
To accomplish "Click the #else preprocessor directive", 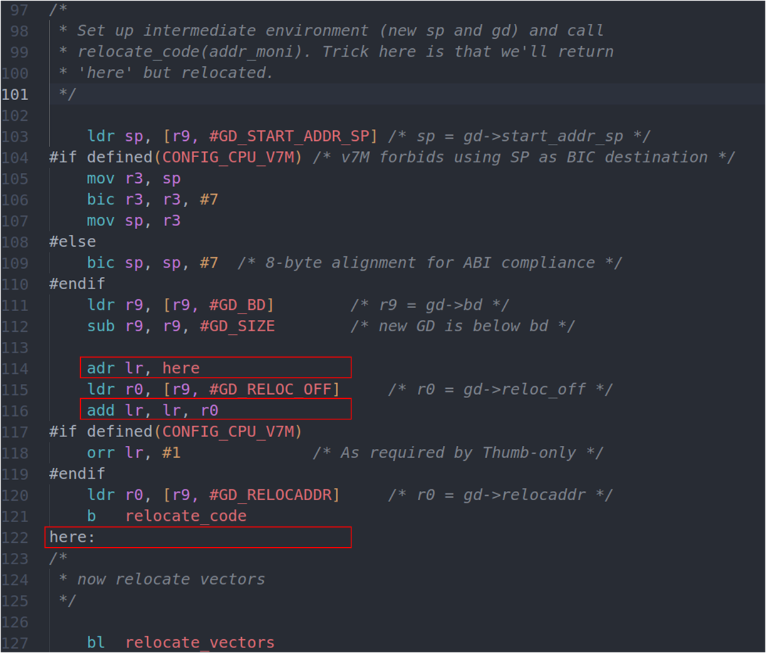I will [73, 242].
